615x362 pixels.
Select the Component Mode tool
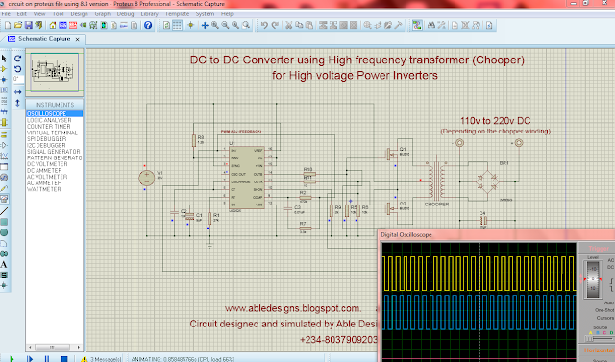[4, 69]
